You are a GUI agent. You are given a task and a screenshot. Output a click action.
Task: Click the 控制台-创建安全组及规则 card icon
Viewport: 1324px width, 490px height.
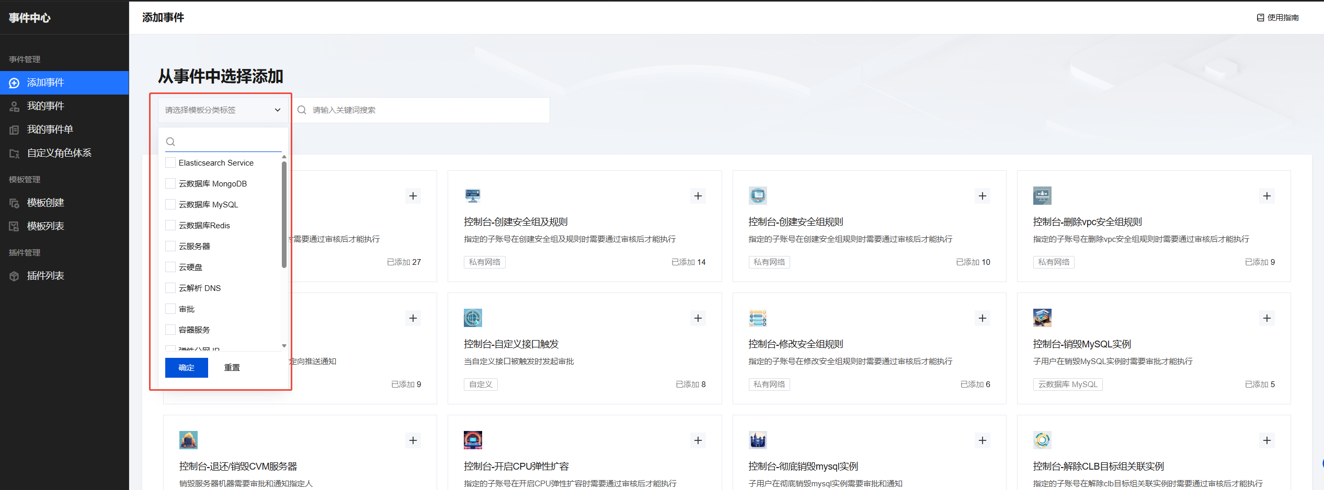[473, 195]
